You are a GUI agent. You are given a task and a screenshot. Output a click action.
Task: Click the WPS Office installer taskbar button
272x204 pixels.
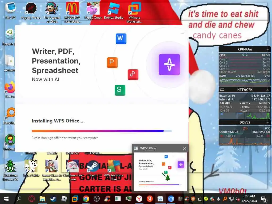coord(160,199)
